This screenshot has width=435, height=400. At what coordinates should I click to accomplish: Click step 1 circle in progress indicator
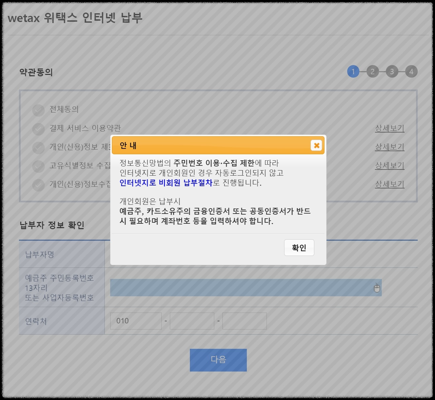[353, 72]
